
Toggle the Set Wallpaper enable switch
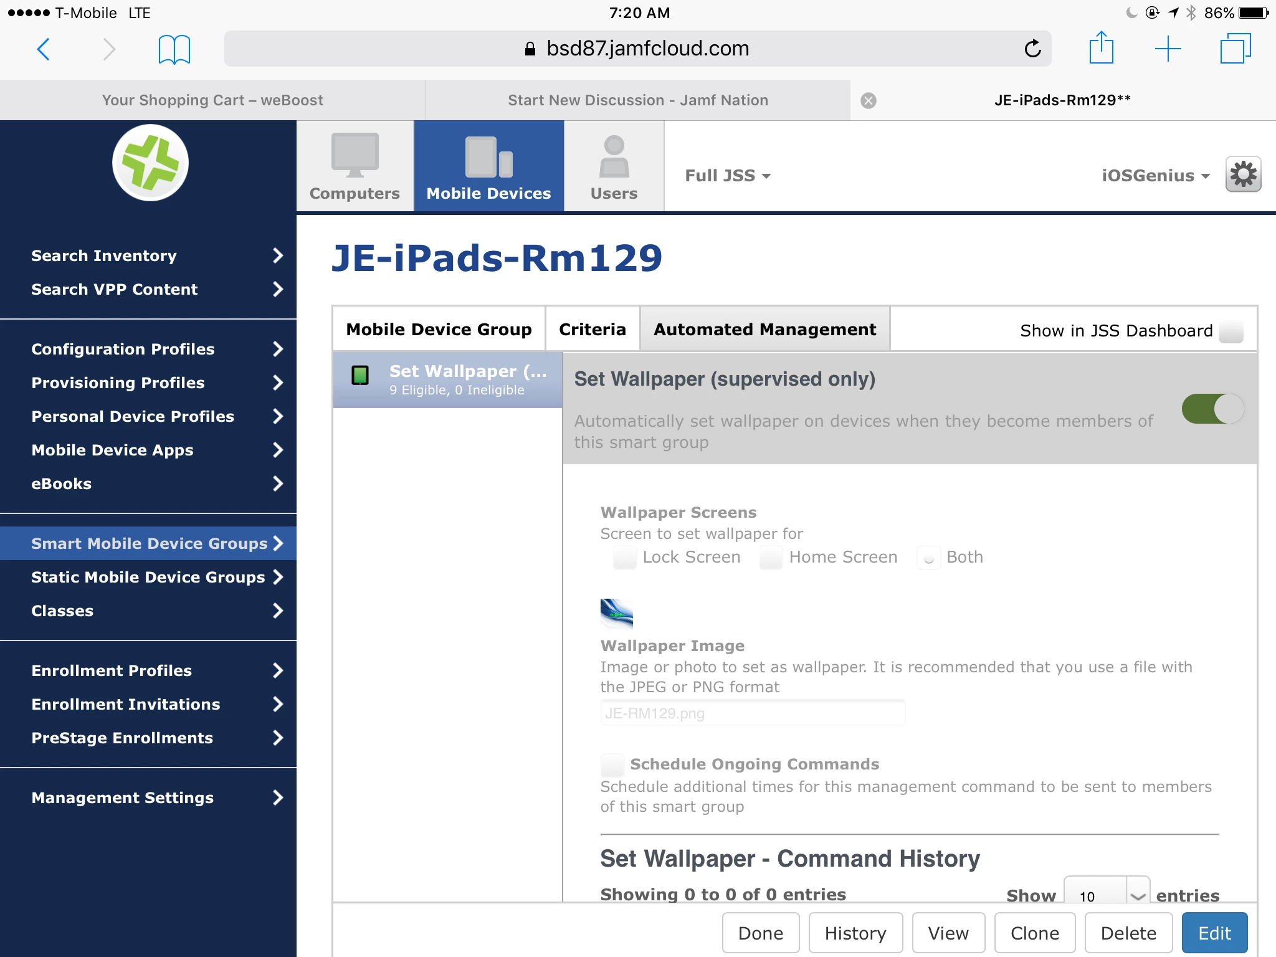(1212, 409)
